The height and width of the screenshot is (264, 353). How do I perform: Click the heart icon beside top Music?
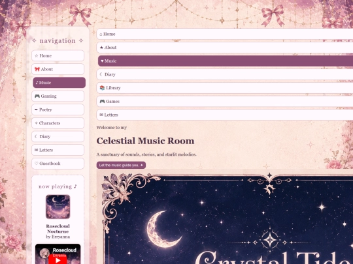(x=102, y=61)
